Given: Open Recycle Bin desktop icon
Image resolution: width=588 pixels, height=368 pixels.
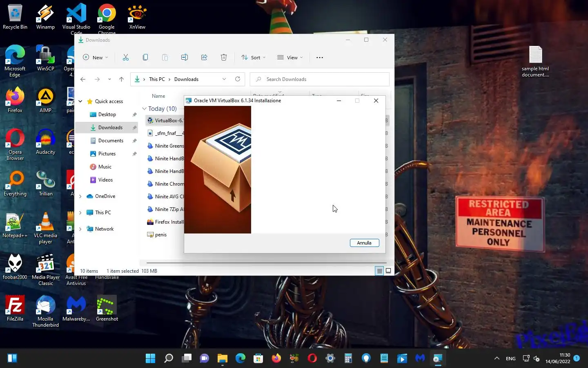Looking at the screenshot, I should pos(15,17).
